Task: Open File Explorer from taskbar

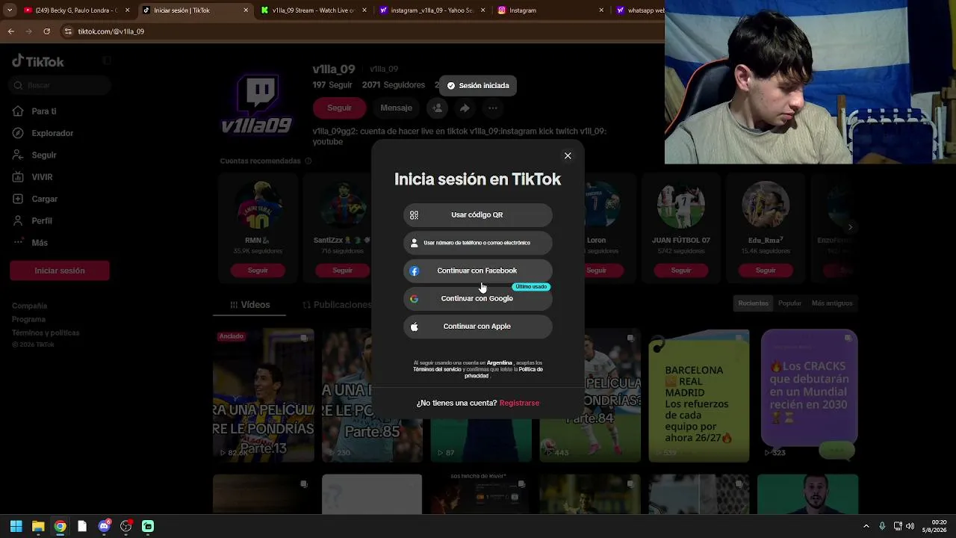Action: coord(38,526)
